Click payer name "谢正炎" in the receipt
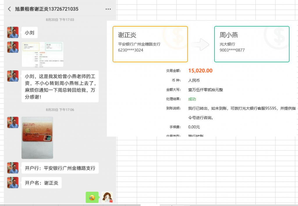Viewport: 298px width, 206px height. 127,35
